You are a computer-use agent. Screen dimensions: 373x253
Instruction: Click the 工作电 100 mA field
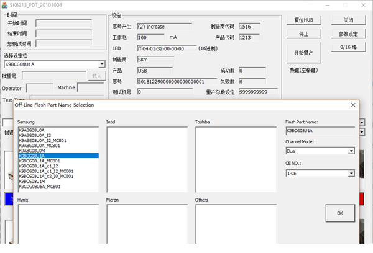[151, 37]
